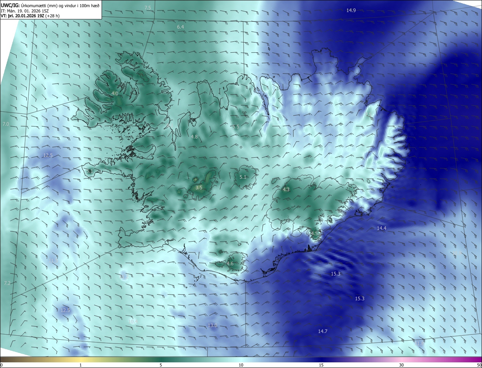Click the 7.2 value label
Image resolution: width=482 pixels, height=368 pixels.
coord(7,283)
